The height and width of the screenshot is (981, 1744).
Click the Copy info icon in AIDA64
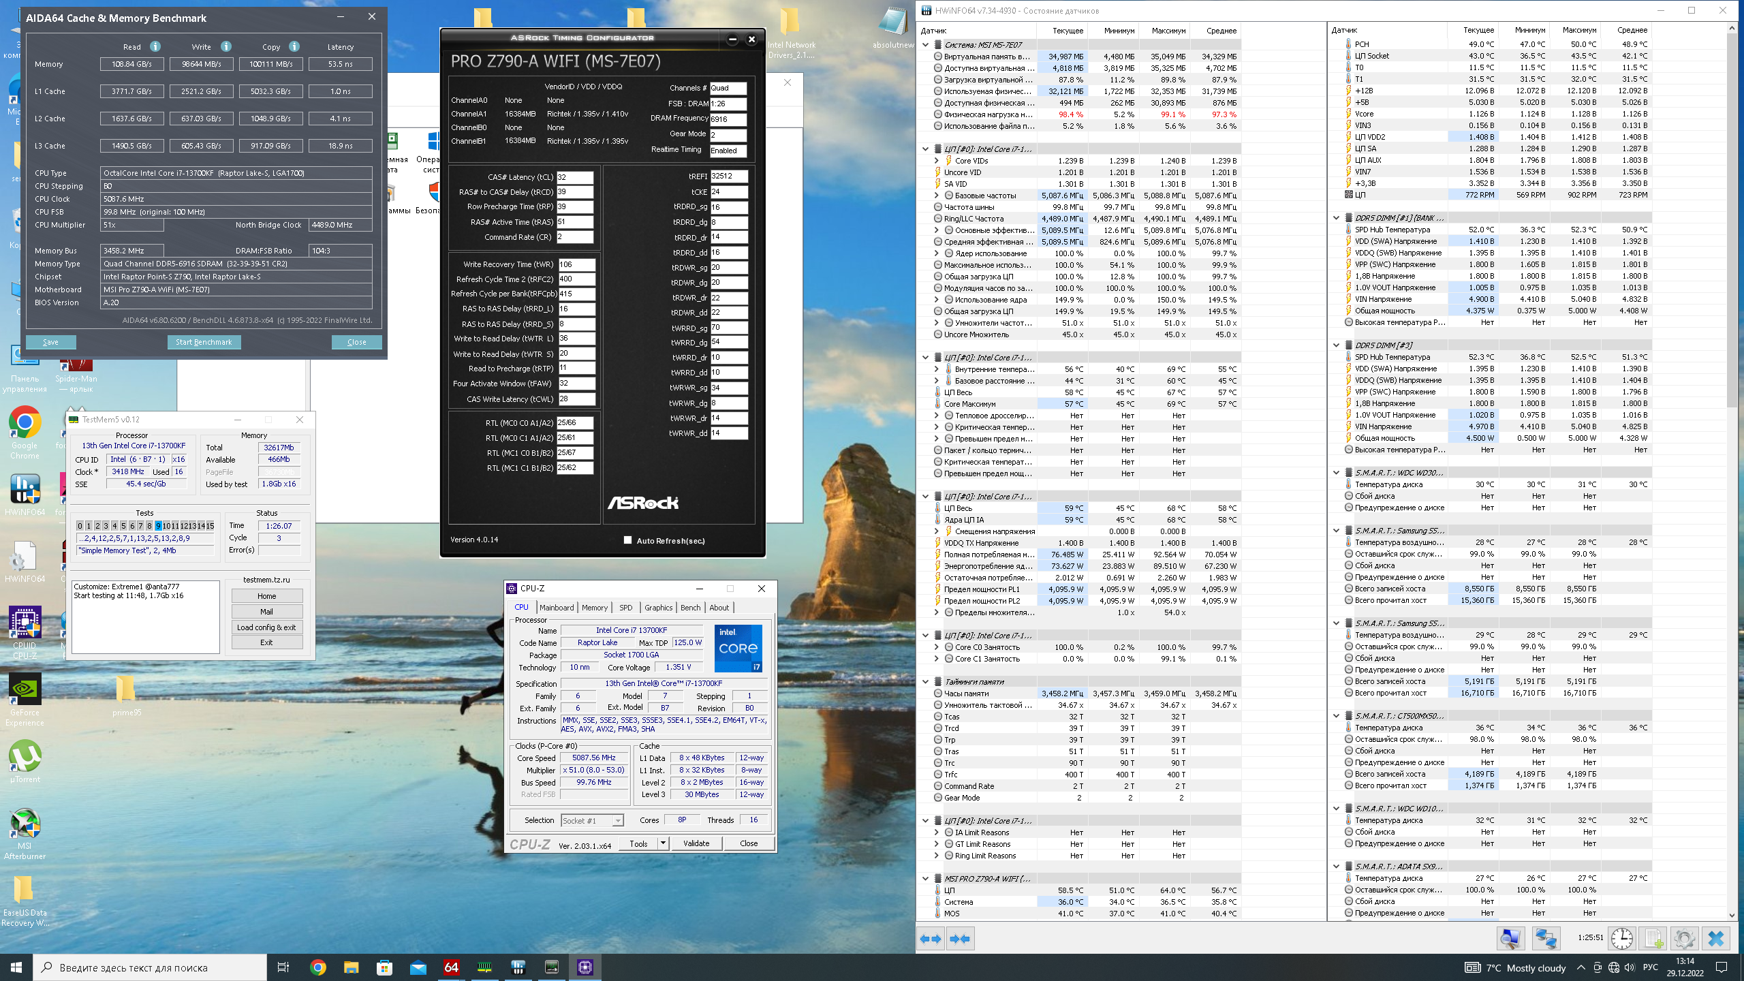(294, 46)
